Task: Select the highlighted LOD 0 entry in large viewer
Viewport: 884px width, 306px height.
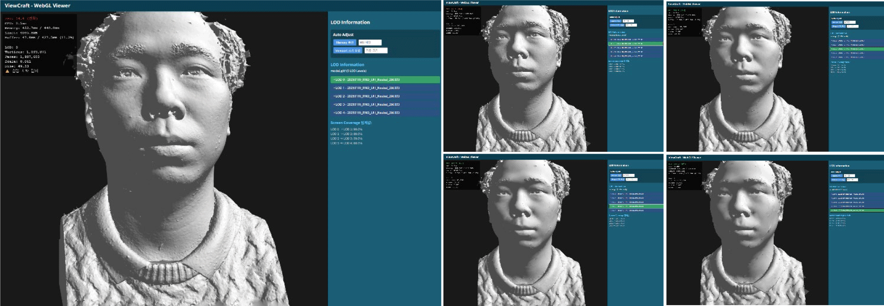Action: pos(385,80)
